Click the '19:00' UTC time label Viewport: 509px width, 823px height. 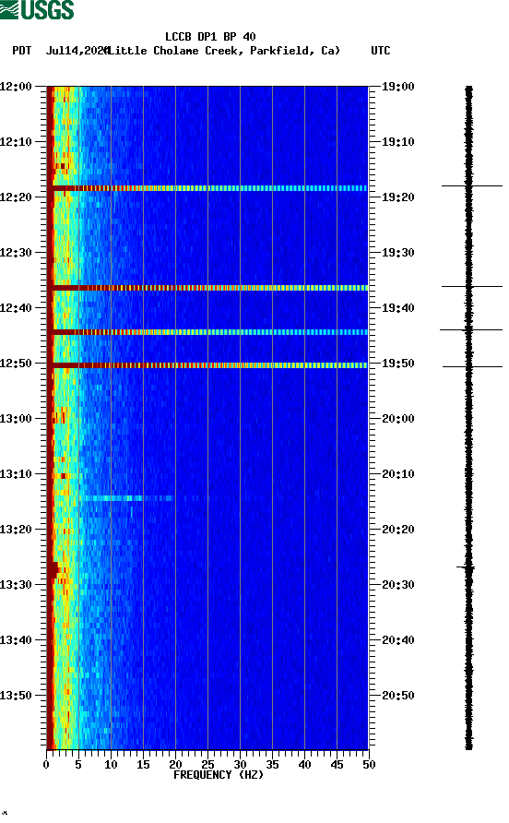[397, 86]
